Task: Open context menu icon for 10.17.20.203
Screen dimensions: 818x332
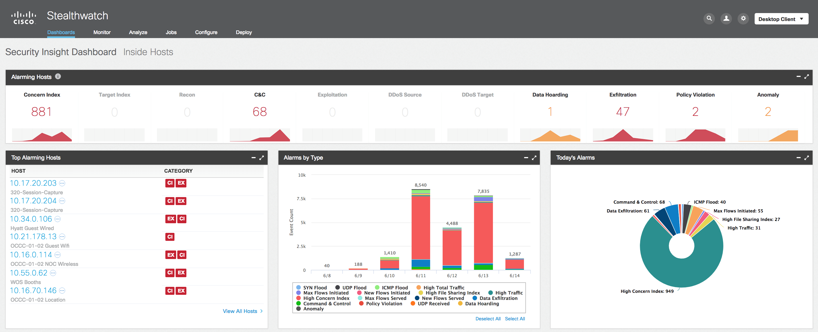Action: pyautogui.click(x=62, y=183)
